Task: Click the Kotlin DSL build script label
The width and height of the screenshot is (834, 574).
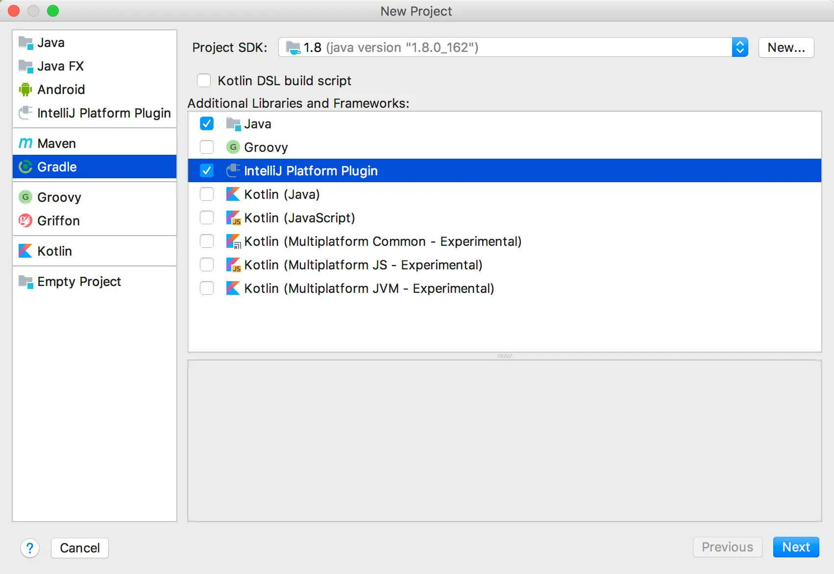Action: [x=285, y=81]
